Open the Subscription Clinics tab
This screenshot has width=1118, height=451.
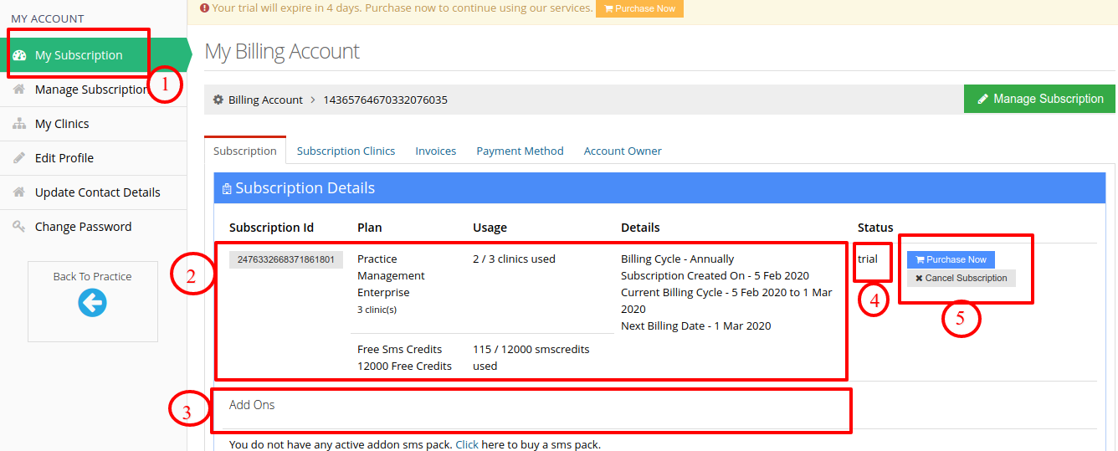[x=346, y=151]
